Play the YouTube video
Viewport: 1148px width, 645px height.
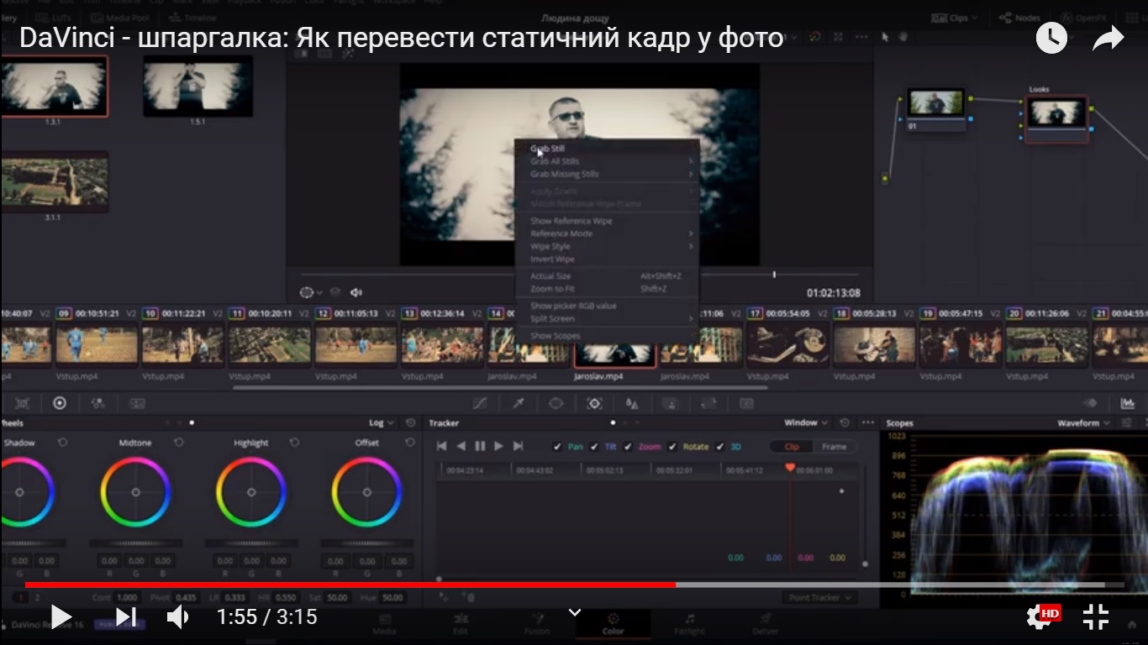pyautogui.click(x=61, y=617)
